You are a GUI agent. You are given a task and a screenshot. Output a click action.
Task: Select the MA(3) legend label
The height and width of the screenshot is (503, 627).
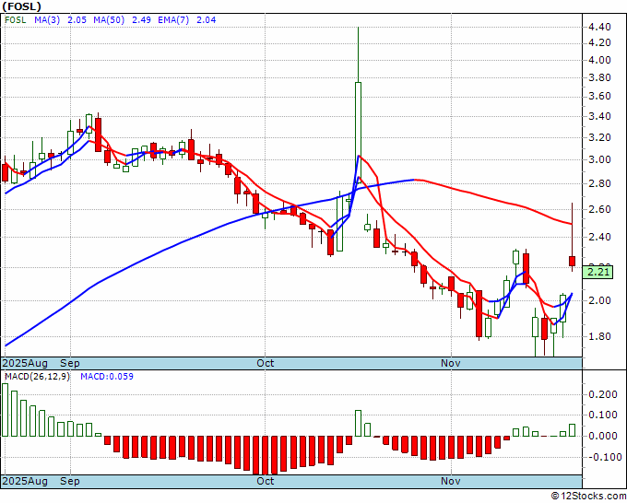47,19
